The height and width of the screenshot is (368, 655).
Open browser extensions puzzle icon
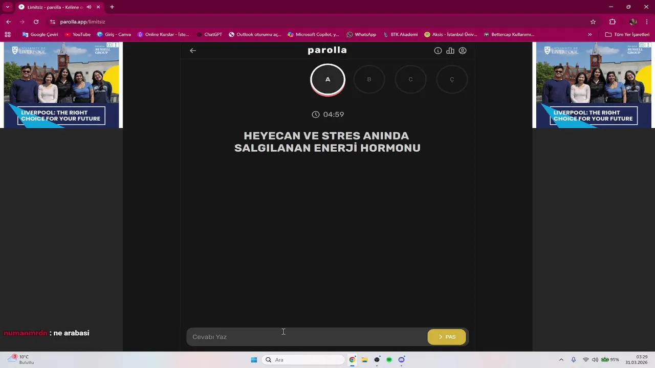pos(613,22)
